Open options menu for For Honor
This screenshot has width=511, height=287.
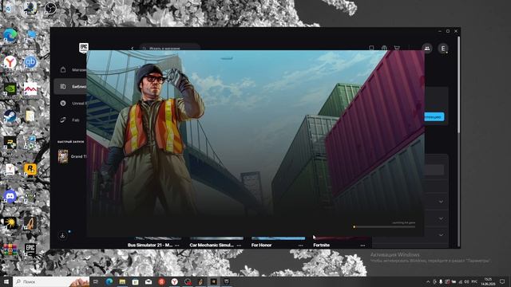pyautogui.click(x=300, y=246)
